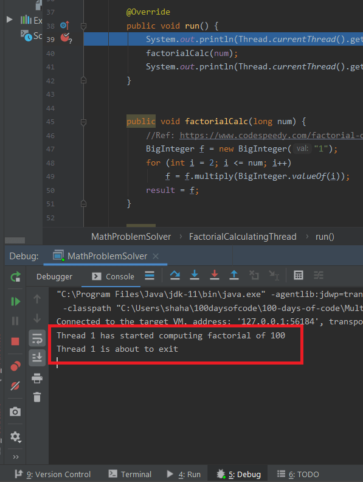Open the TODO tool window
The image size is (363, 482).
click(298, 474)
